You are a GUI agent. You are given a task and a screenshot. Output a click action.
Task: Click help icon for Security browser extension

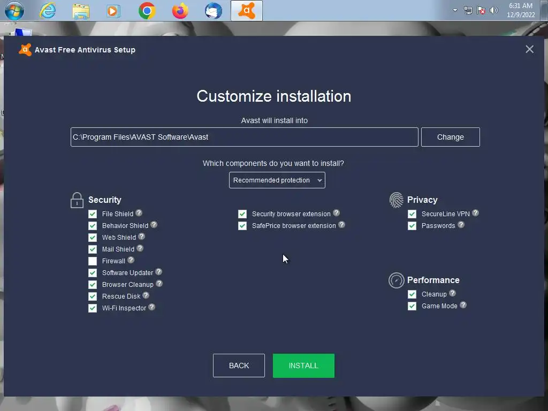[x=336, y=213]
